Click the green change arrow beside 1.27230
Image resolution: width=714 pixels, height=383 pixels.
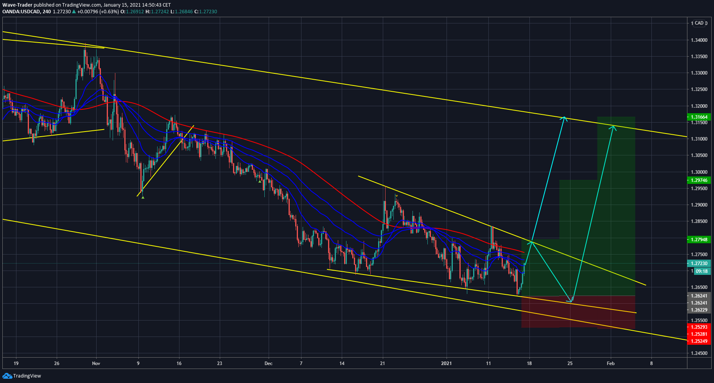coord(74,12)
